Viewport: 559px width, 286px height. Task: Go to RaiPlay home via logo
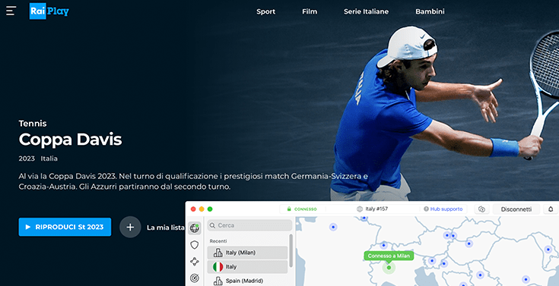49,11
